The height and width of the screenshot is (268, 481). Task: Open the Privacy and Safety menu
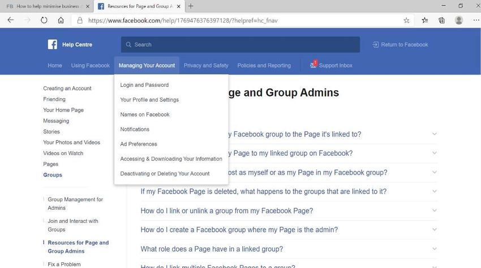point(206,65)
